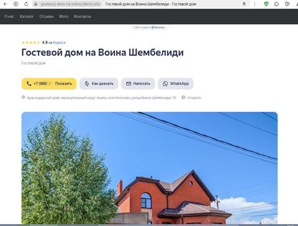Click the Открыто opening status
The height and width of the screenshot is (226, 298).
point(194,97)
